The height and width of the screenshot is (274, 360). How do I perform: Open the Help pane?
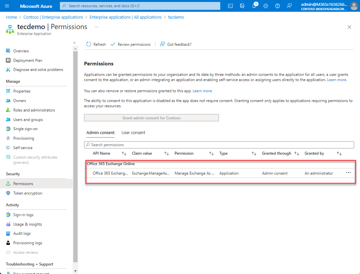click(278, 6)
